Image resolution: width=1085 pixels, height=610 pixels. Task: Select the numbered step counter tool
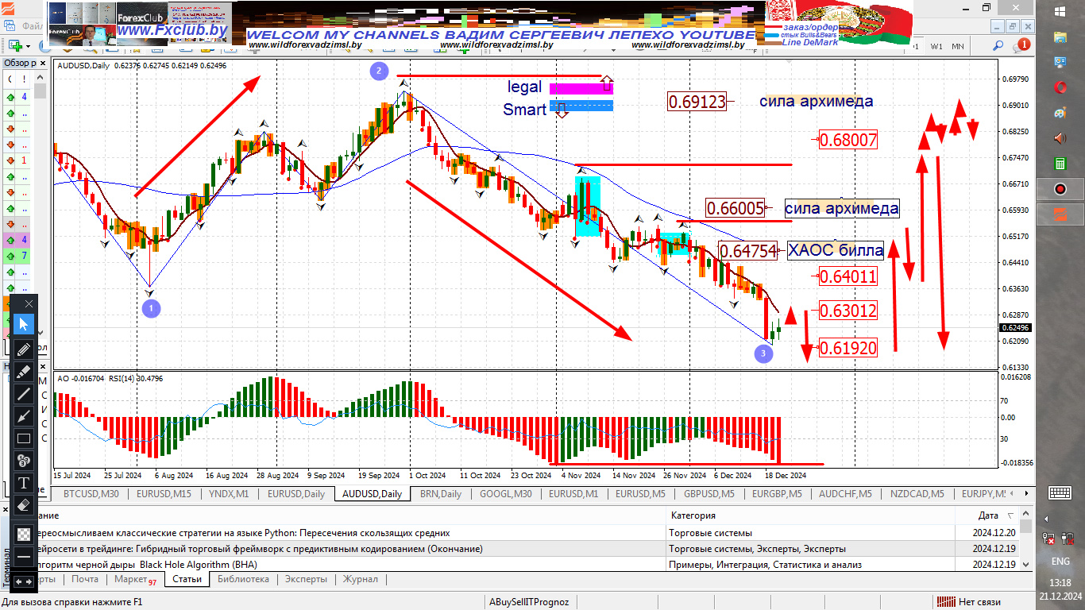pos(24,461)
